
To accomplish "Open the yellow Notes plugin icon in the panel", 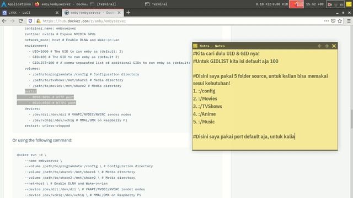I will click(349, 4).
